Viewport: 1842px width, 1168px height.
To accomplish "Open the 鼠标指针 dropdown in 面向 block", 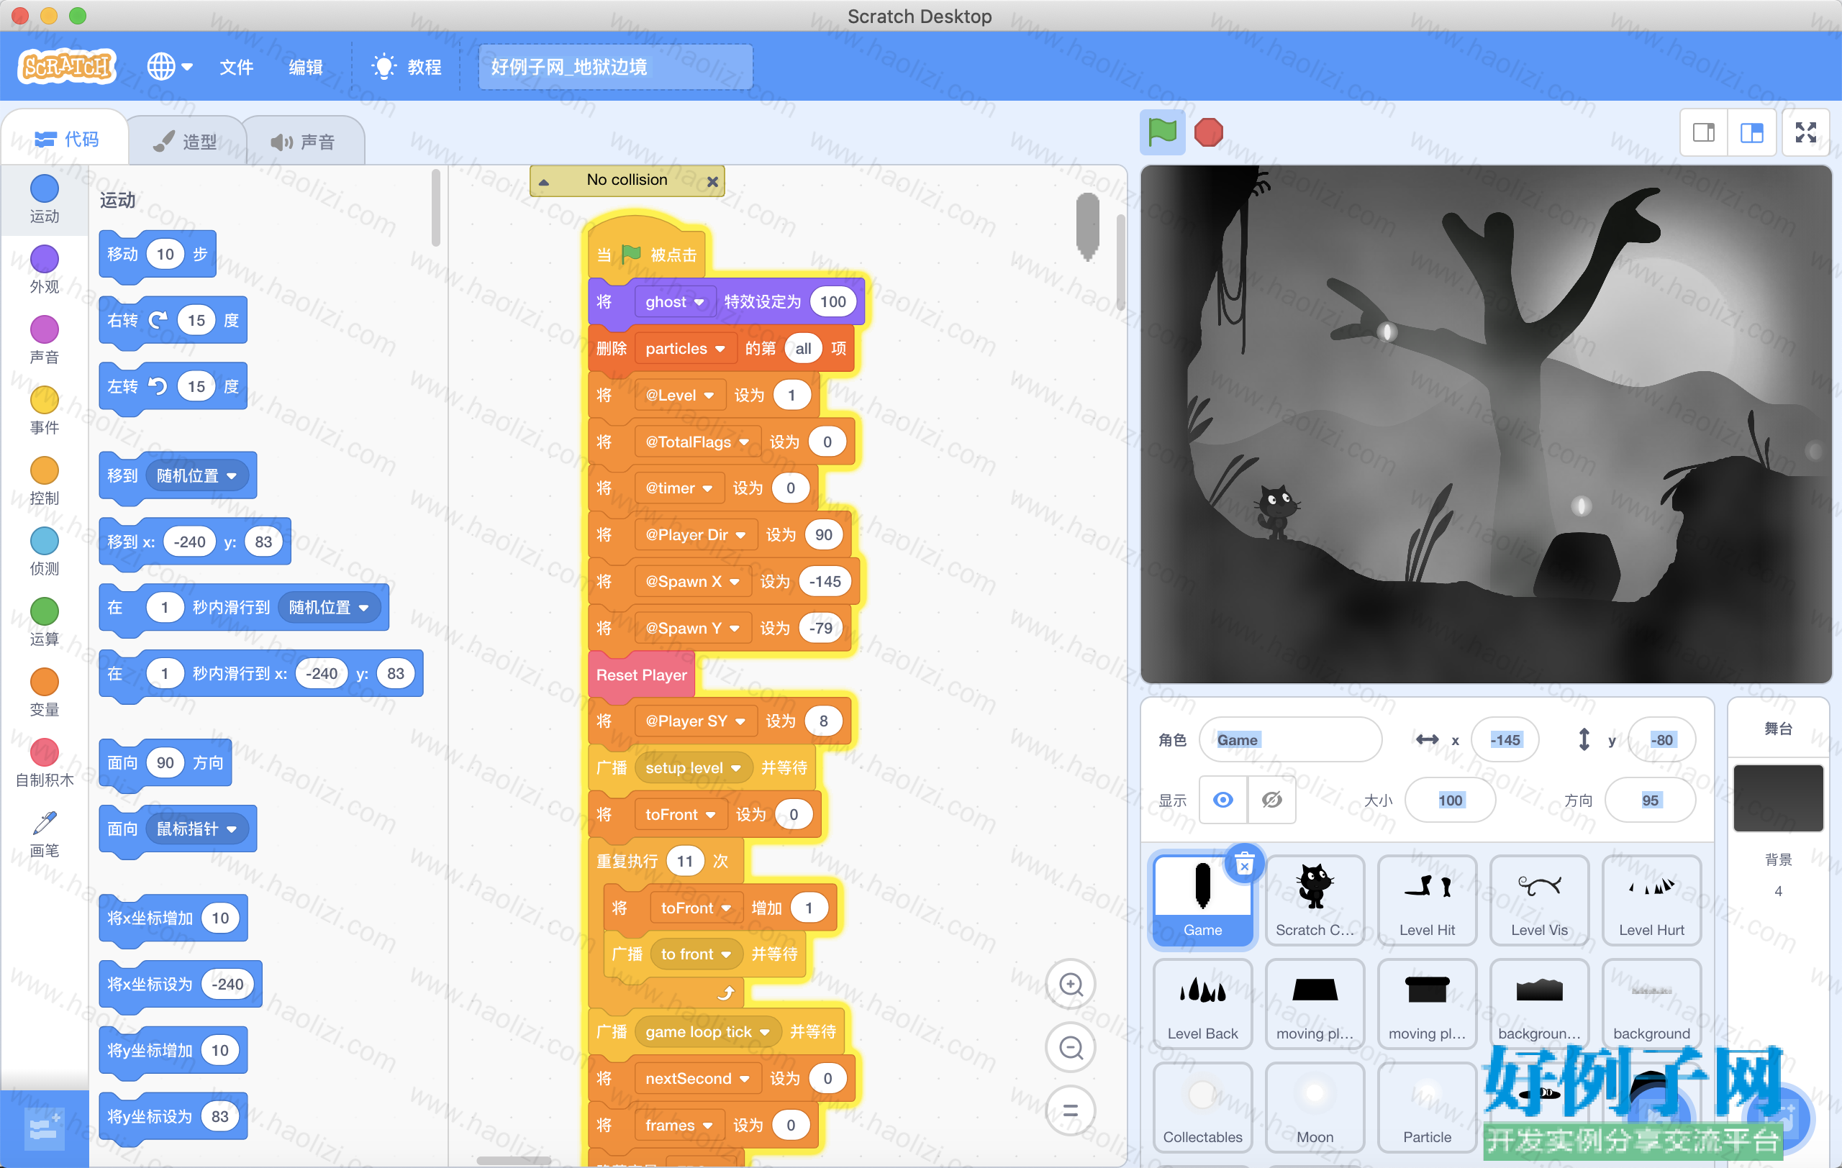I will 196,829.
